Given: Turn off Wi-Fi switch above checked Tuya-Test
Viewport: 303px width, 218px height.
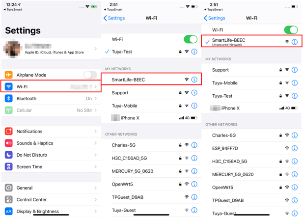Looking at the screenshot, I should tap(190, 39).
